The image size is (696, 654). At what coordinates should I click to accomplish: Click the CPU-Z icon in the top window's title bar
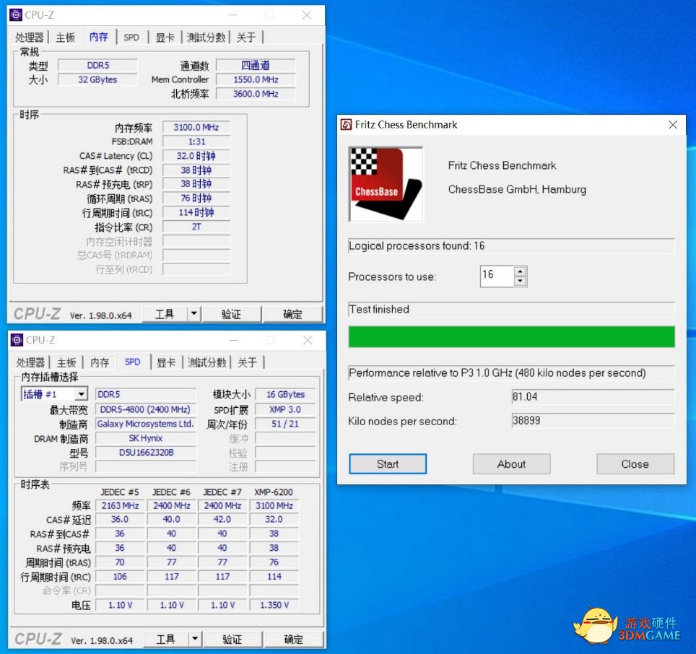16,14
